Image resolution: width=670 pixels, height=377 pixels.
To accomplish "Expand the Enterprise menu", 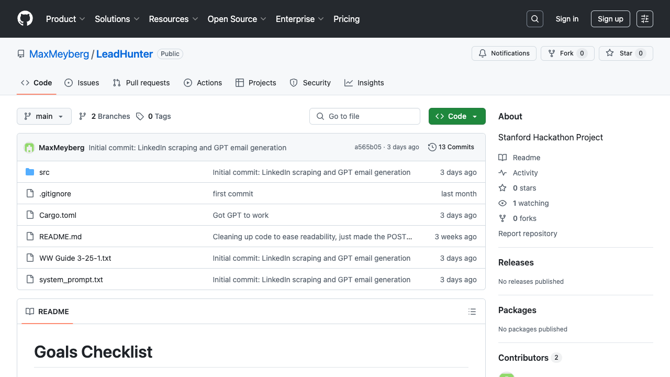I will coord(299,19).
